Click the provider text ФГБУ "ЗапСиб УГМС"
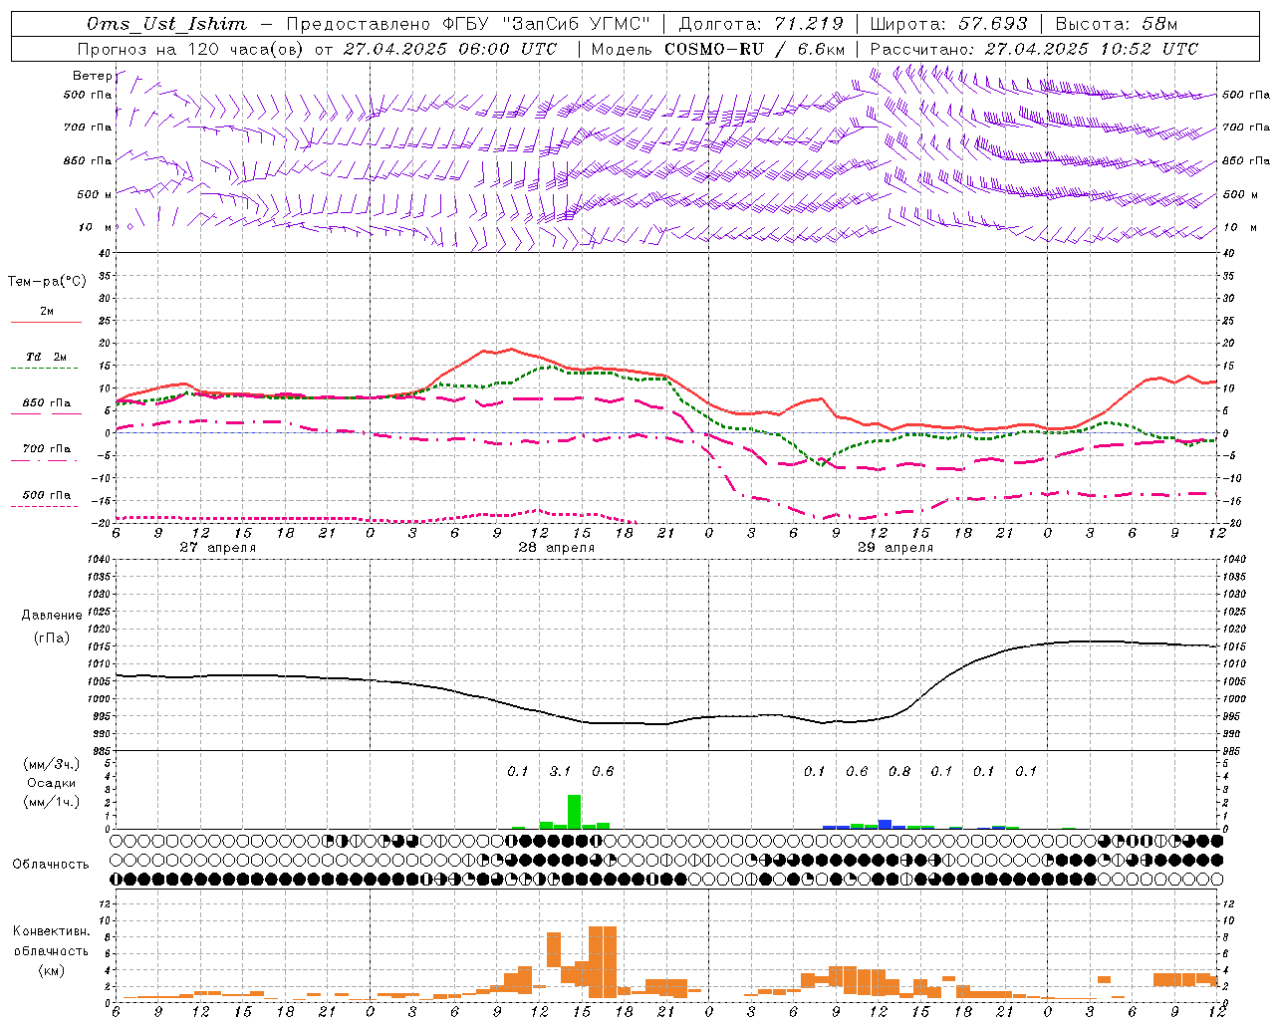The height and width of the screenshot is (1020, 1275). coord(546,24)
